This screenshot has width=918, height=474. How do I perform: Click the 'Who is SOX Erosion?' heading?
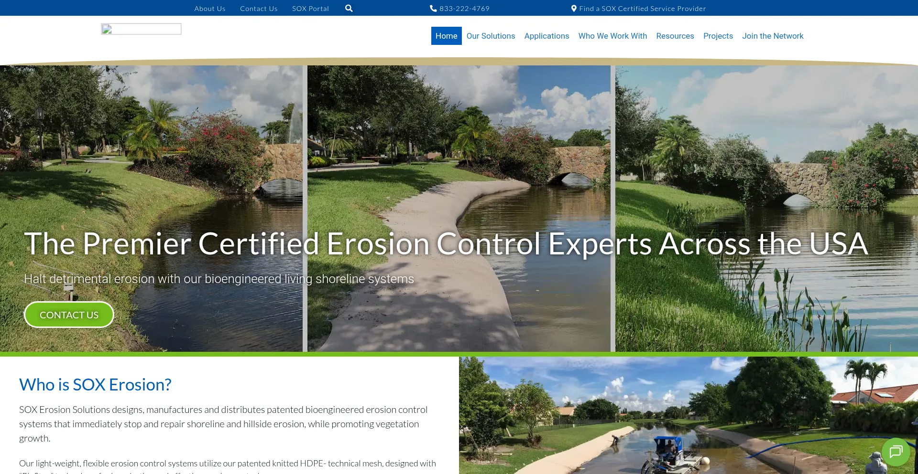[x=95, y=385]
